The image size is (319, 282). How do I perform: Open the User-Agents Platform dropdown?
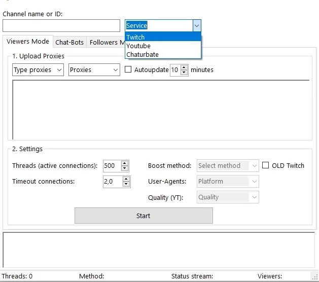228,181
